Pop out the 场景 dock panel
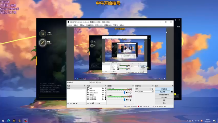The width and height of the screenshot is (218, 123). click(x=85, y=86)
